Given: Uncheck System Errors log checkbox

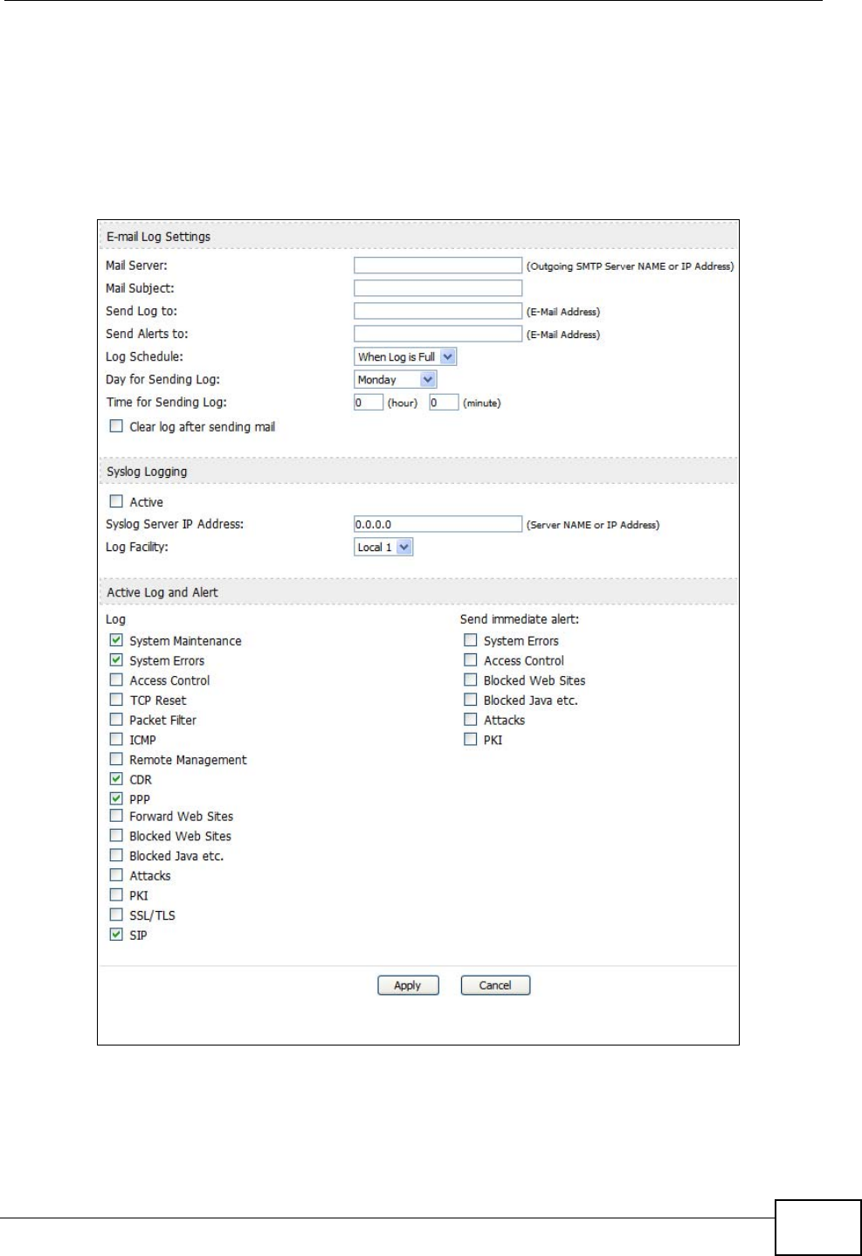Looking at the screenshot, I should coord(116,660).
